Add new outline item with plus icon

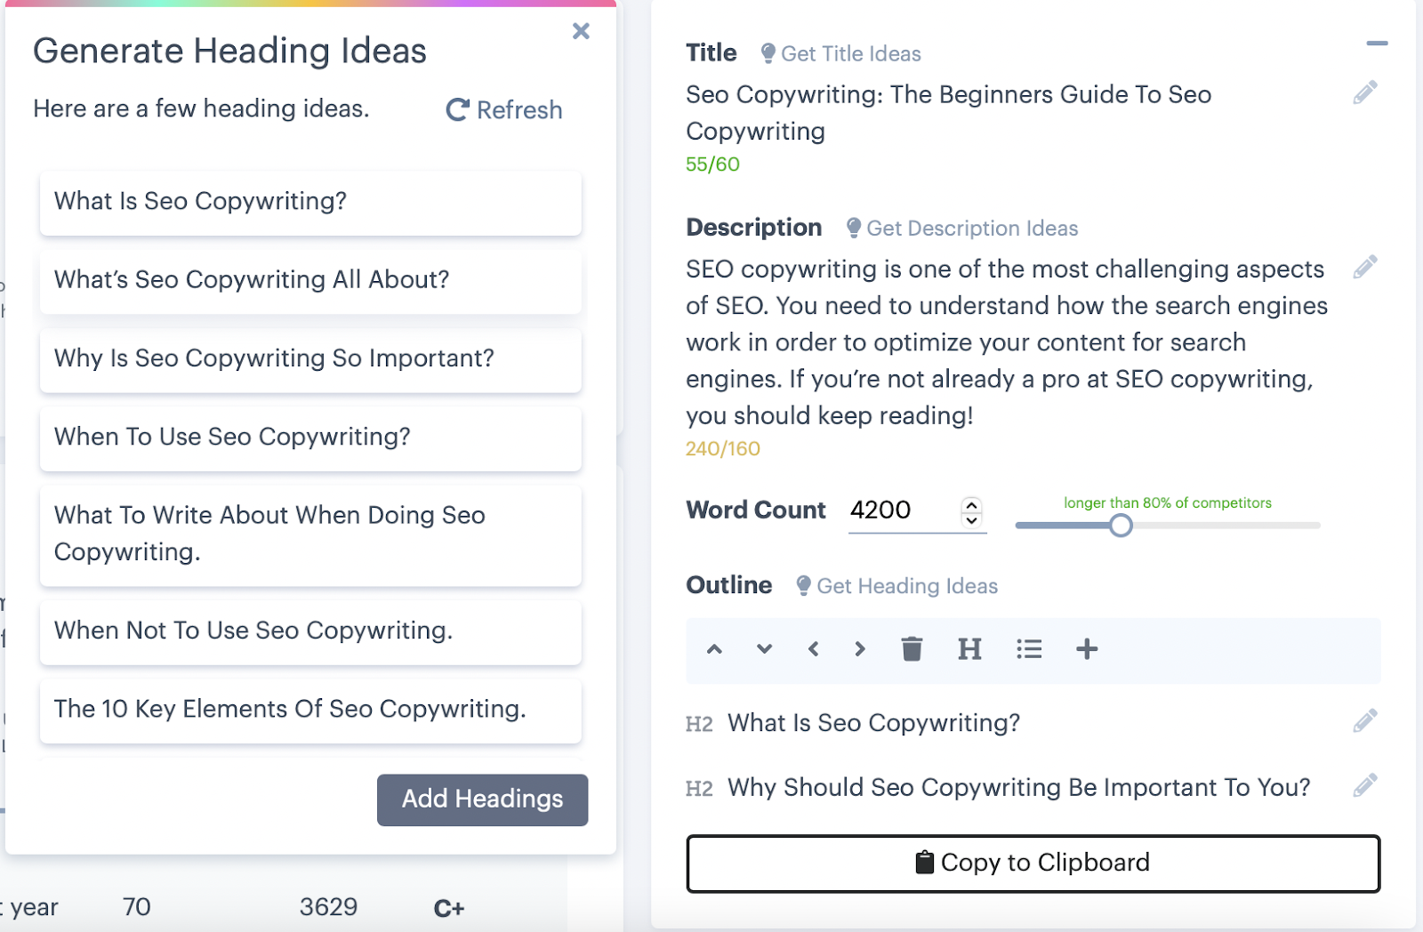[x=1087, y=649]
